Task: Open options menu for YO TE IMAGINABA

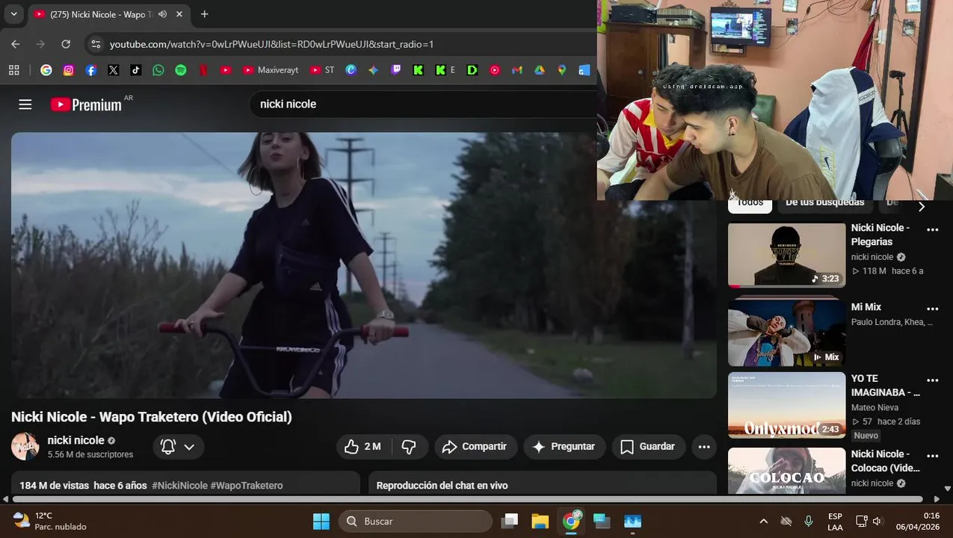Action: coord(932,380)
